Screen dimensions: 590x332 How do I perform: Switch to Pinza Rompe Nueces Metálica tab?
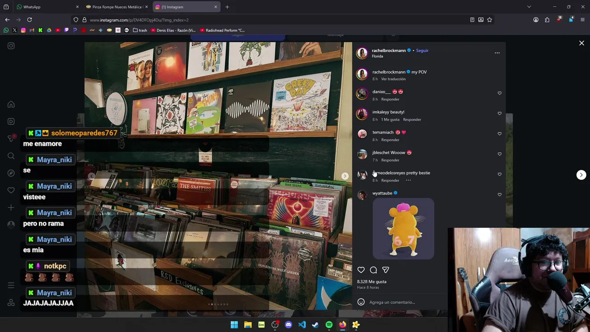pyautogui.click(x=116, y=7)
